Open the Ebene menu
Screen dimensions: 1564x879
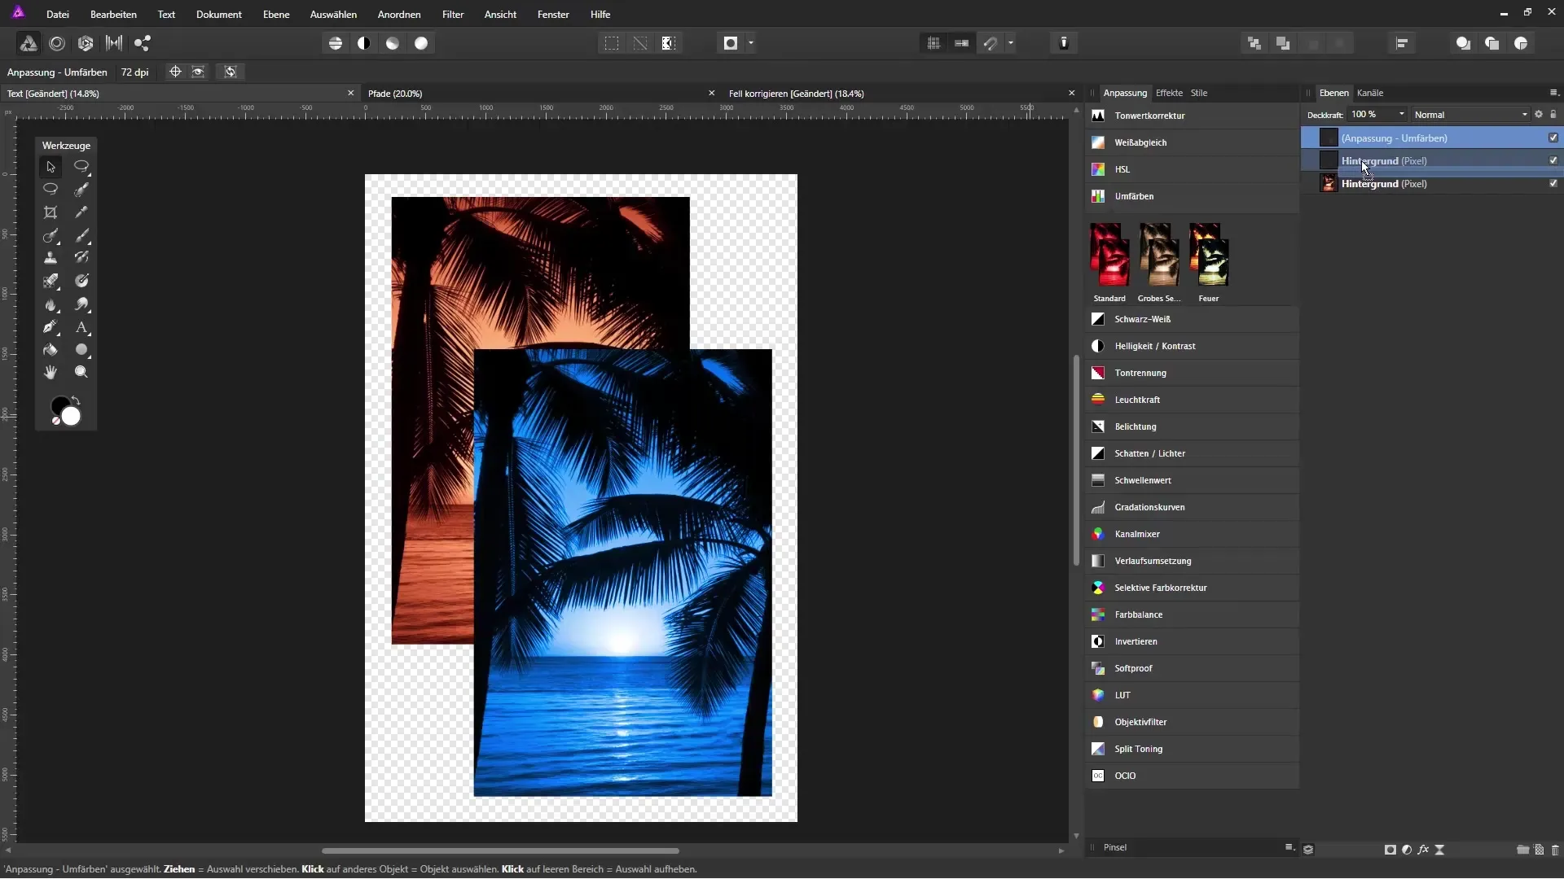tap(276, 15)
